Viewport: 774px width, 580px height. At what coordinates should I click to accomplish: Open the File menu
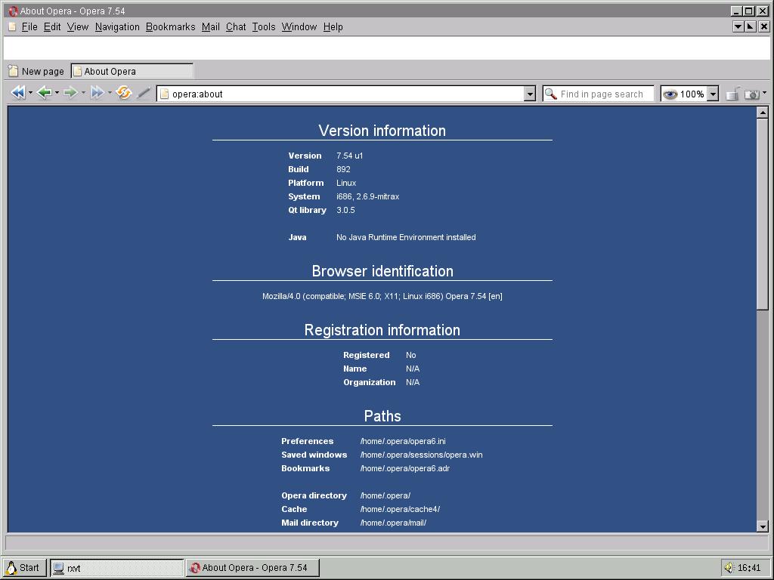click(x=29, y=26)
